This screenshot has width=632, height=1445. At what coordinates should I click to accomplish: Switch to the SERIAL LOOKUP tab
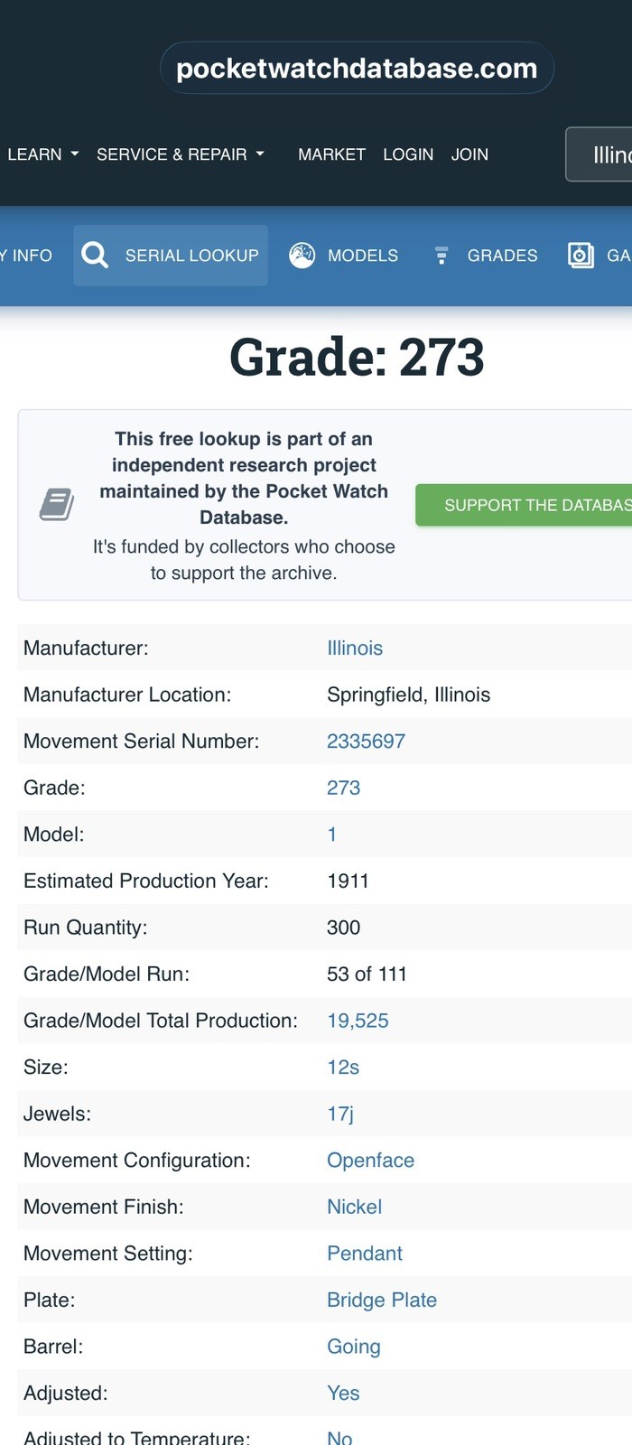[x=171, y=256]
